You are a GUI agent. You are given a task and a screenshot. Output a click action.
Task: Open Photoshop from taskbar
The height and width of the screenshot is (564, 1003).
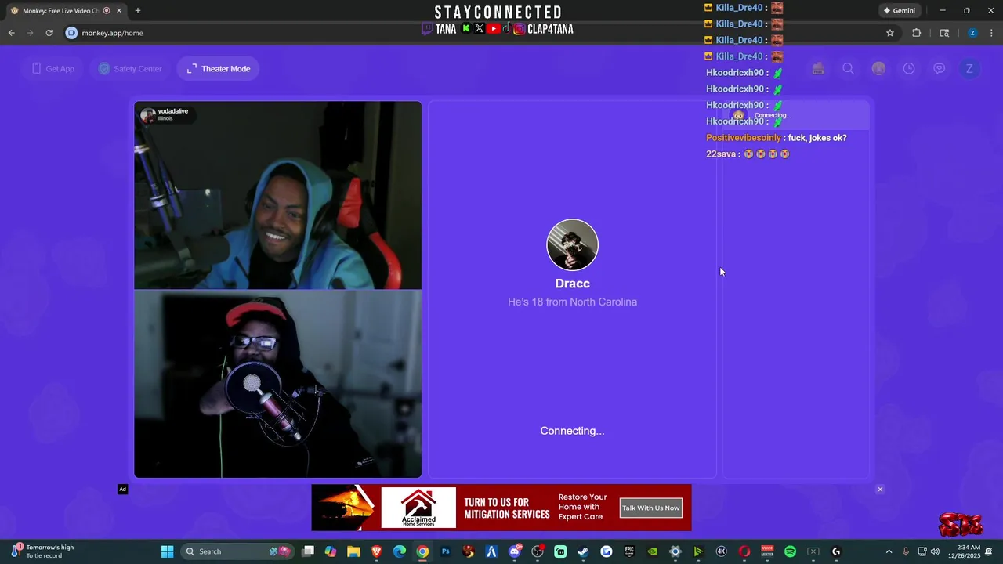click(x=446, y=551)
